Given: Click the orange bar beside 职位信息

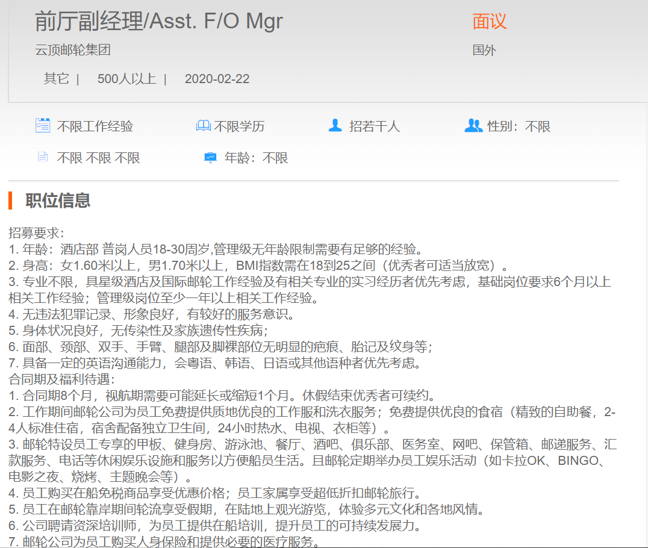Looking at the screenshot, I should 10,201.
